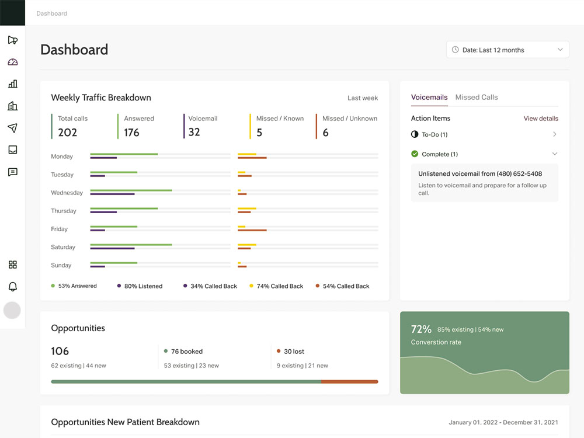Click the Thursday row label
The height and width of the screenshot is (438, 584).
click(64, 211)
